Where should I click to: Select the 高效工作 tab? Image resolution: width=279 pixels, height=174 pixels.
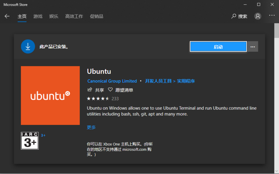point(74,16)
